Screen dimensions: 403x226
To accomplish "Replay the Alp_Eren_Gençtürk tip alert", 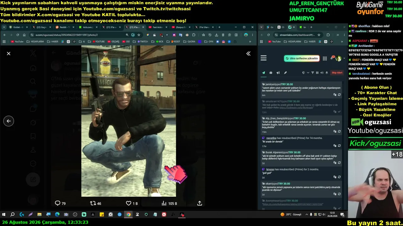I will (339, 131).
